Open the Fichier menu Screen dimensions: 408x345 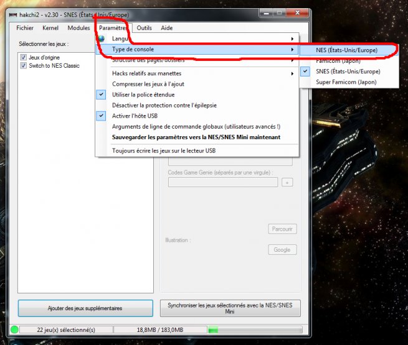tap(25, 28)
